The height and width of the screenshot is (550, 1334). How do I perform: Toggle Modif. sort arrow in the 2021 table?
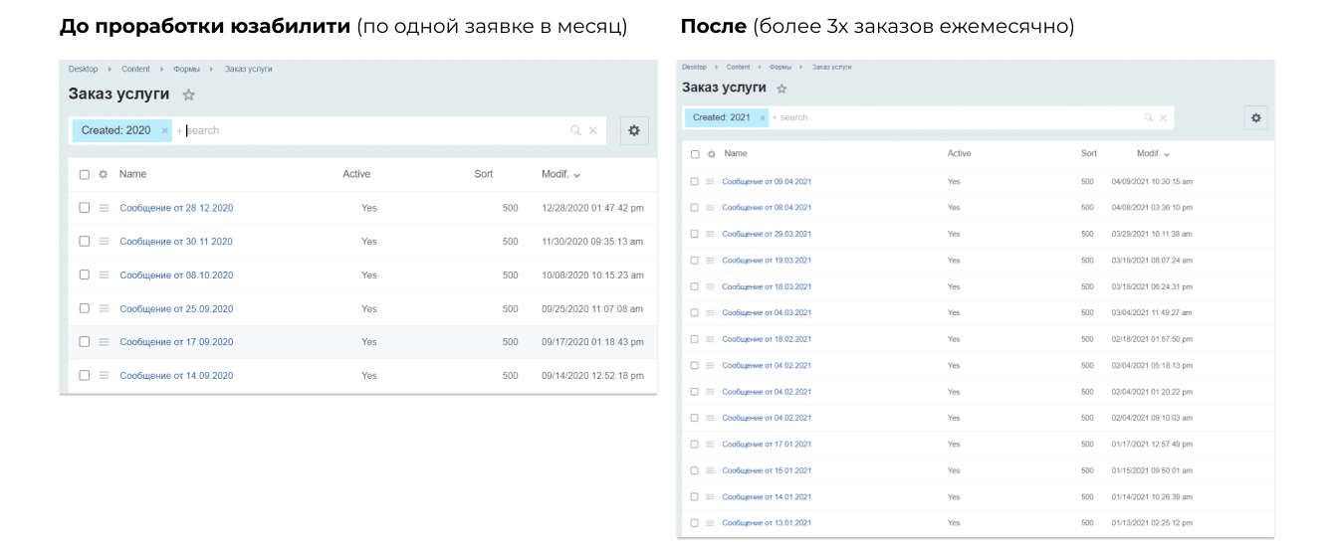coord(1167,154)
